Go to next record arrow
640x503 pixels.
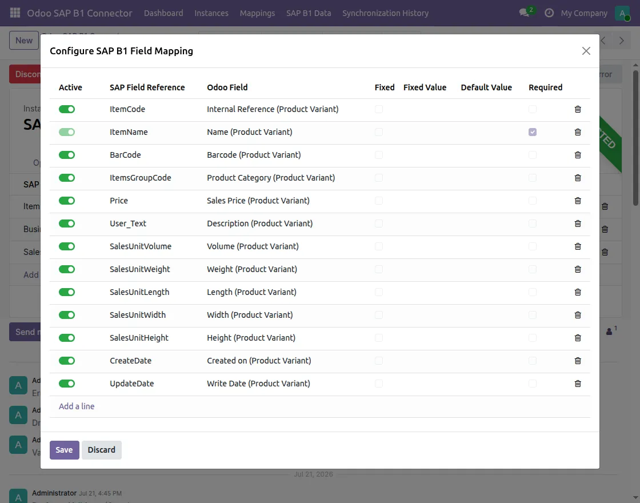pos(621,41)
